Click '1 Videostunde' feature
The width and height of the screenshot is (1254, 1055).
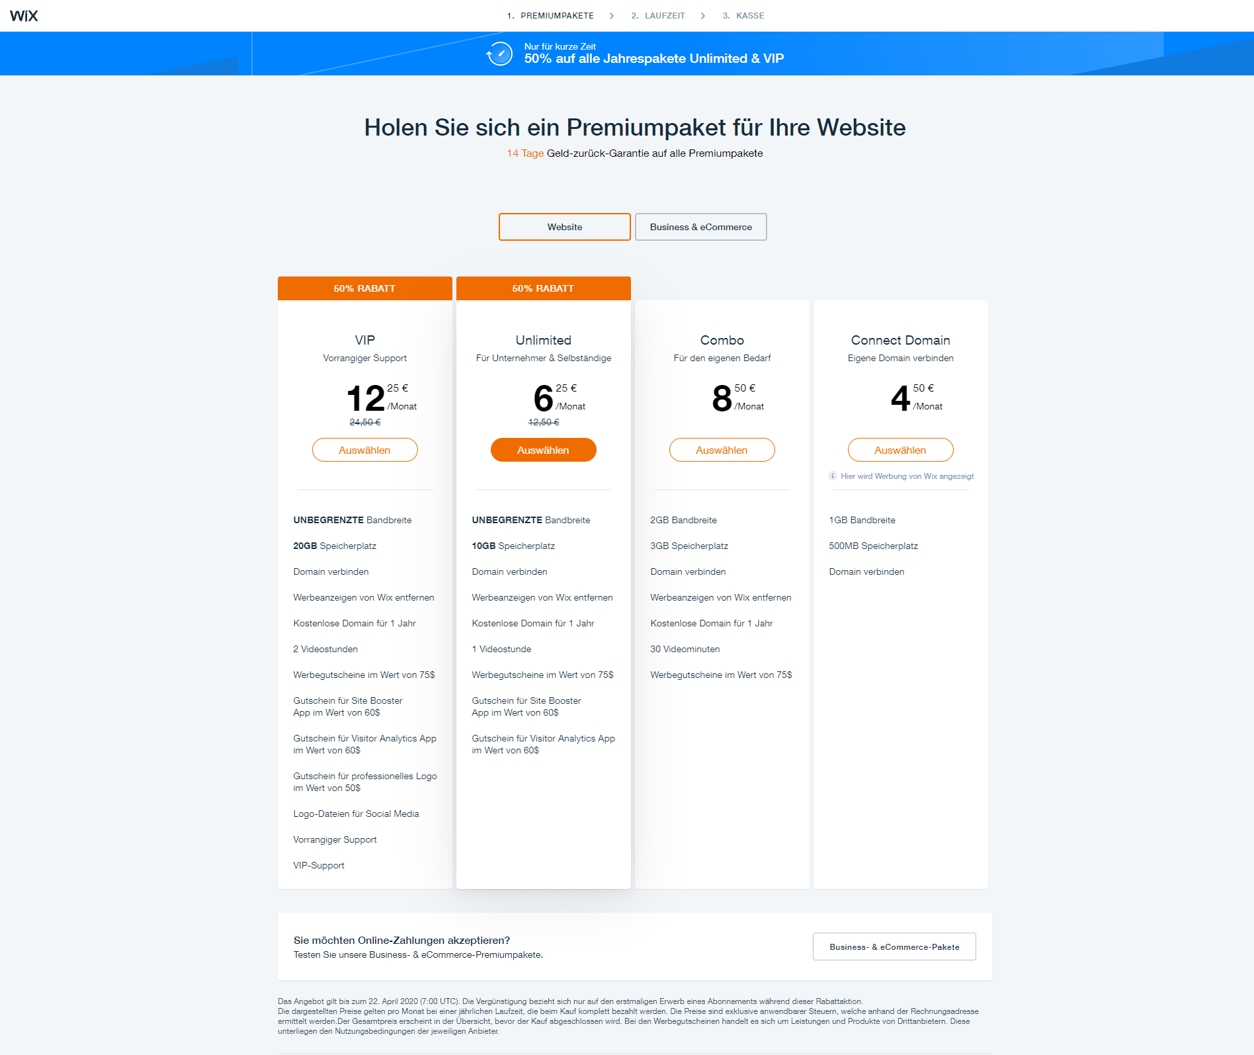click(x=501, y=649)
